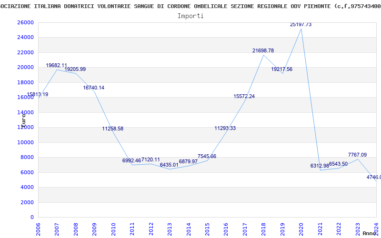Click the 26000 y-axis tick label

point(26,22)
